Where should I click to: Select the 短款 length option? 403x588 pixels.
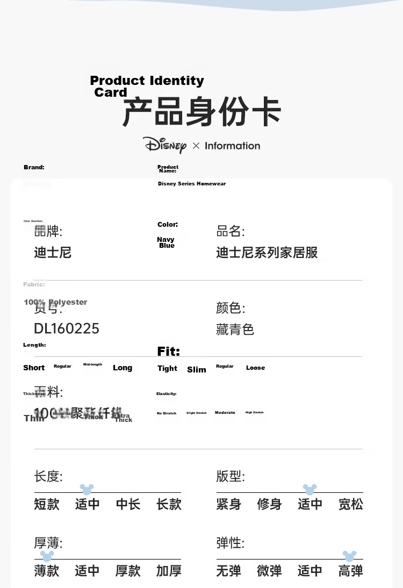point(47,504)
